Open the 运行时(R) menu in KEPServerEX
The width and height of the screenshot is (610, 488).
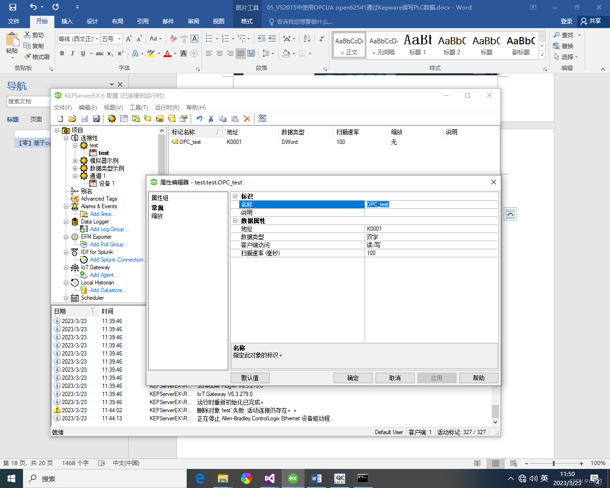(x=167, y=108)
